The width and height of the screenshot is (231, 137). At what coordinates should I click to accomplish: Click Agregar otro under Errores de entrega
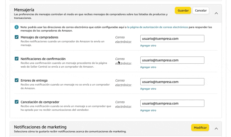click(x=148, y=89)
